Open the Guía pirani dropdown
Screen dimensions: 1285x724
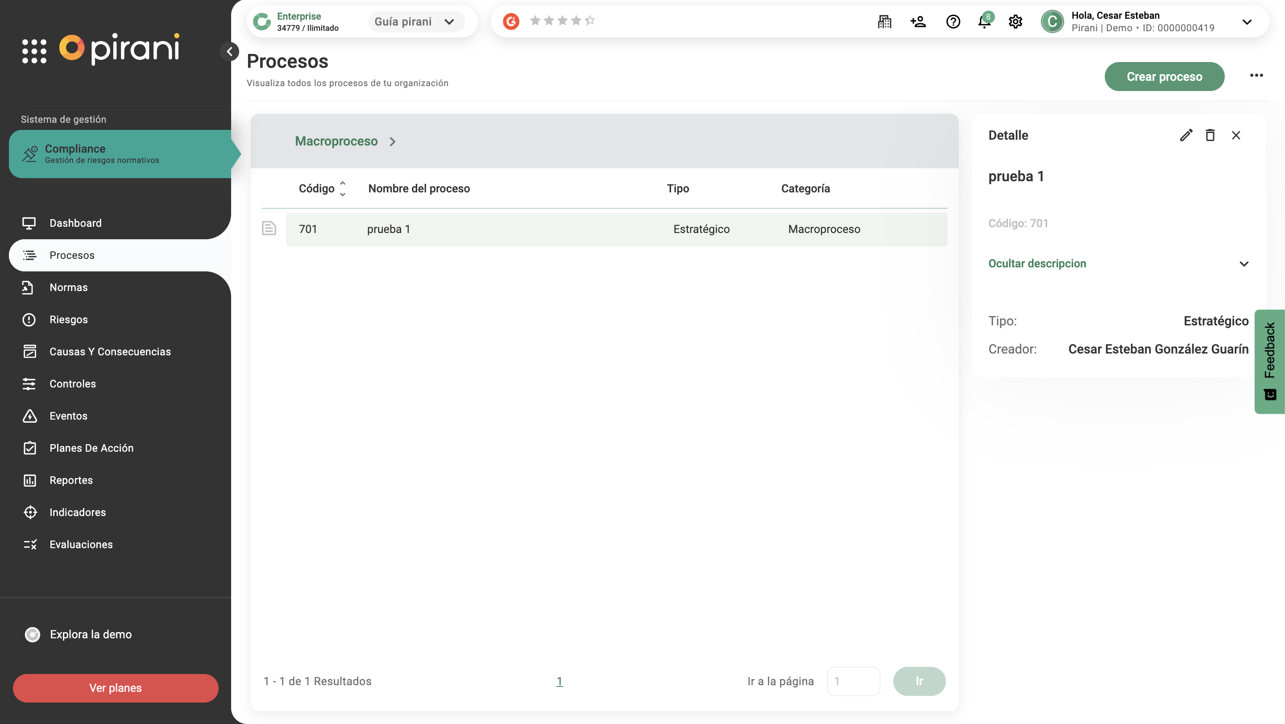click(415, 21)
